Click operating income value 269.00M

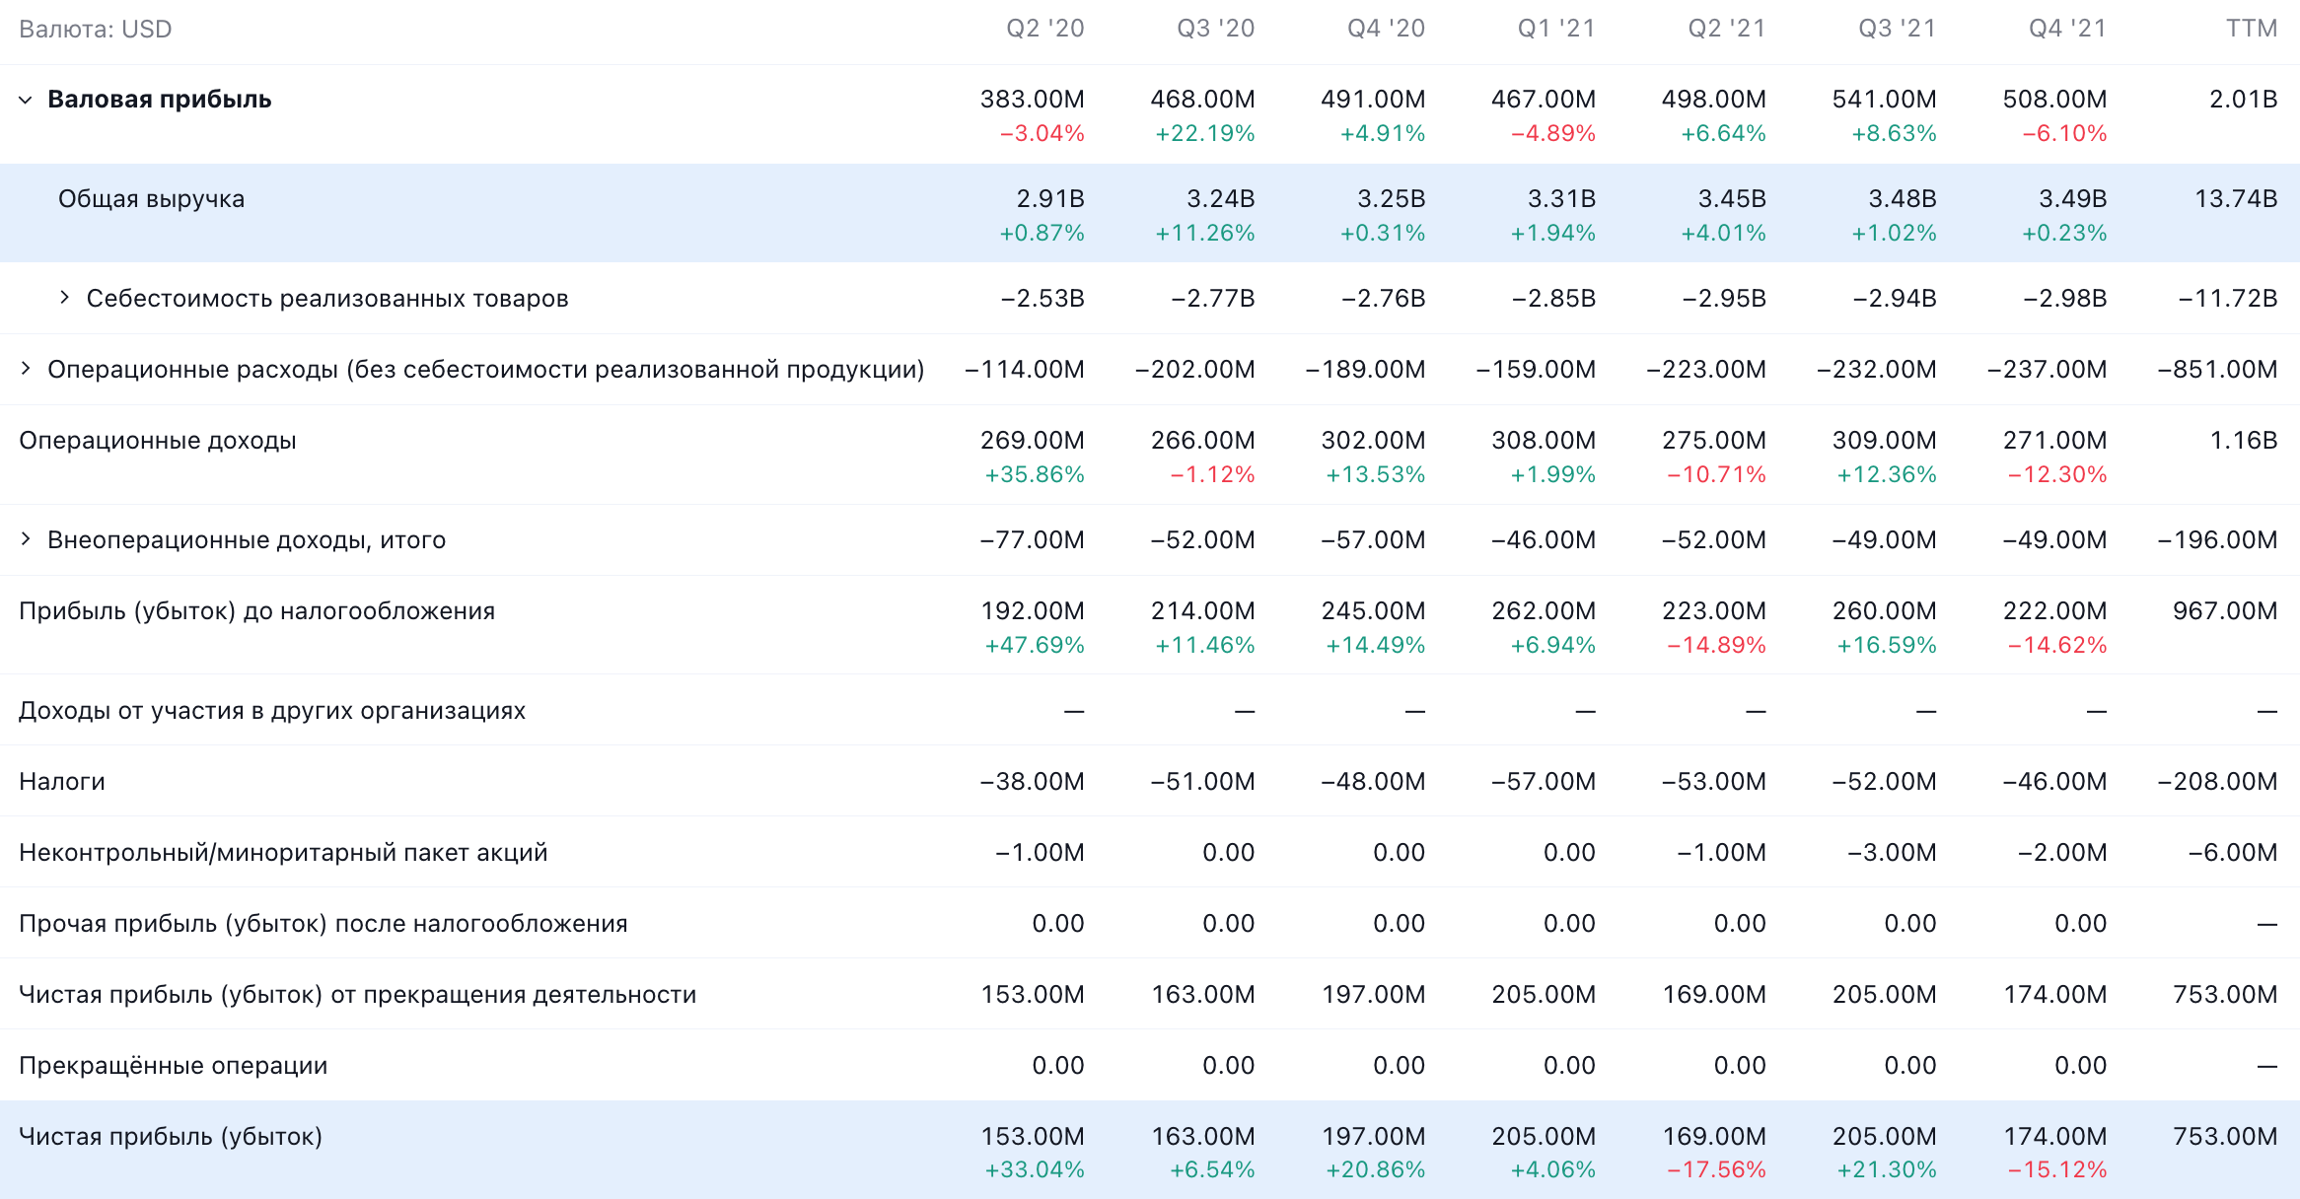(x=1032, y=441)
